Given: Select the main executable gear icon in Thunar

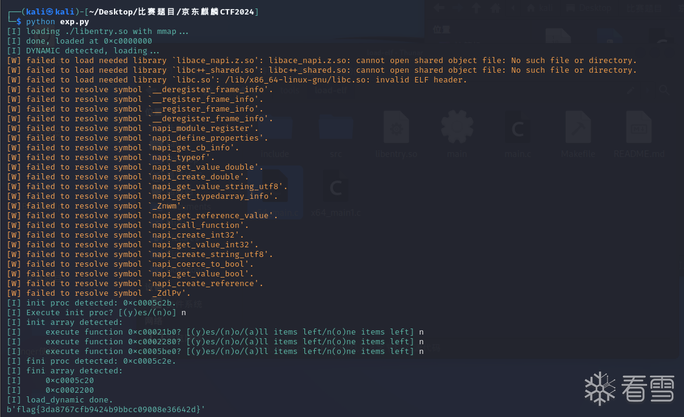Looking at the screenshot, I should pos(457,127).
